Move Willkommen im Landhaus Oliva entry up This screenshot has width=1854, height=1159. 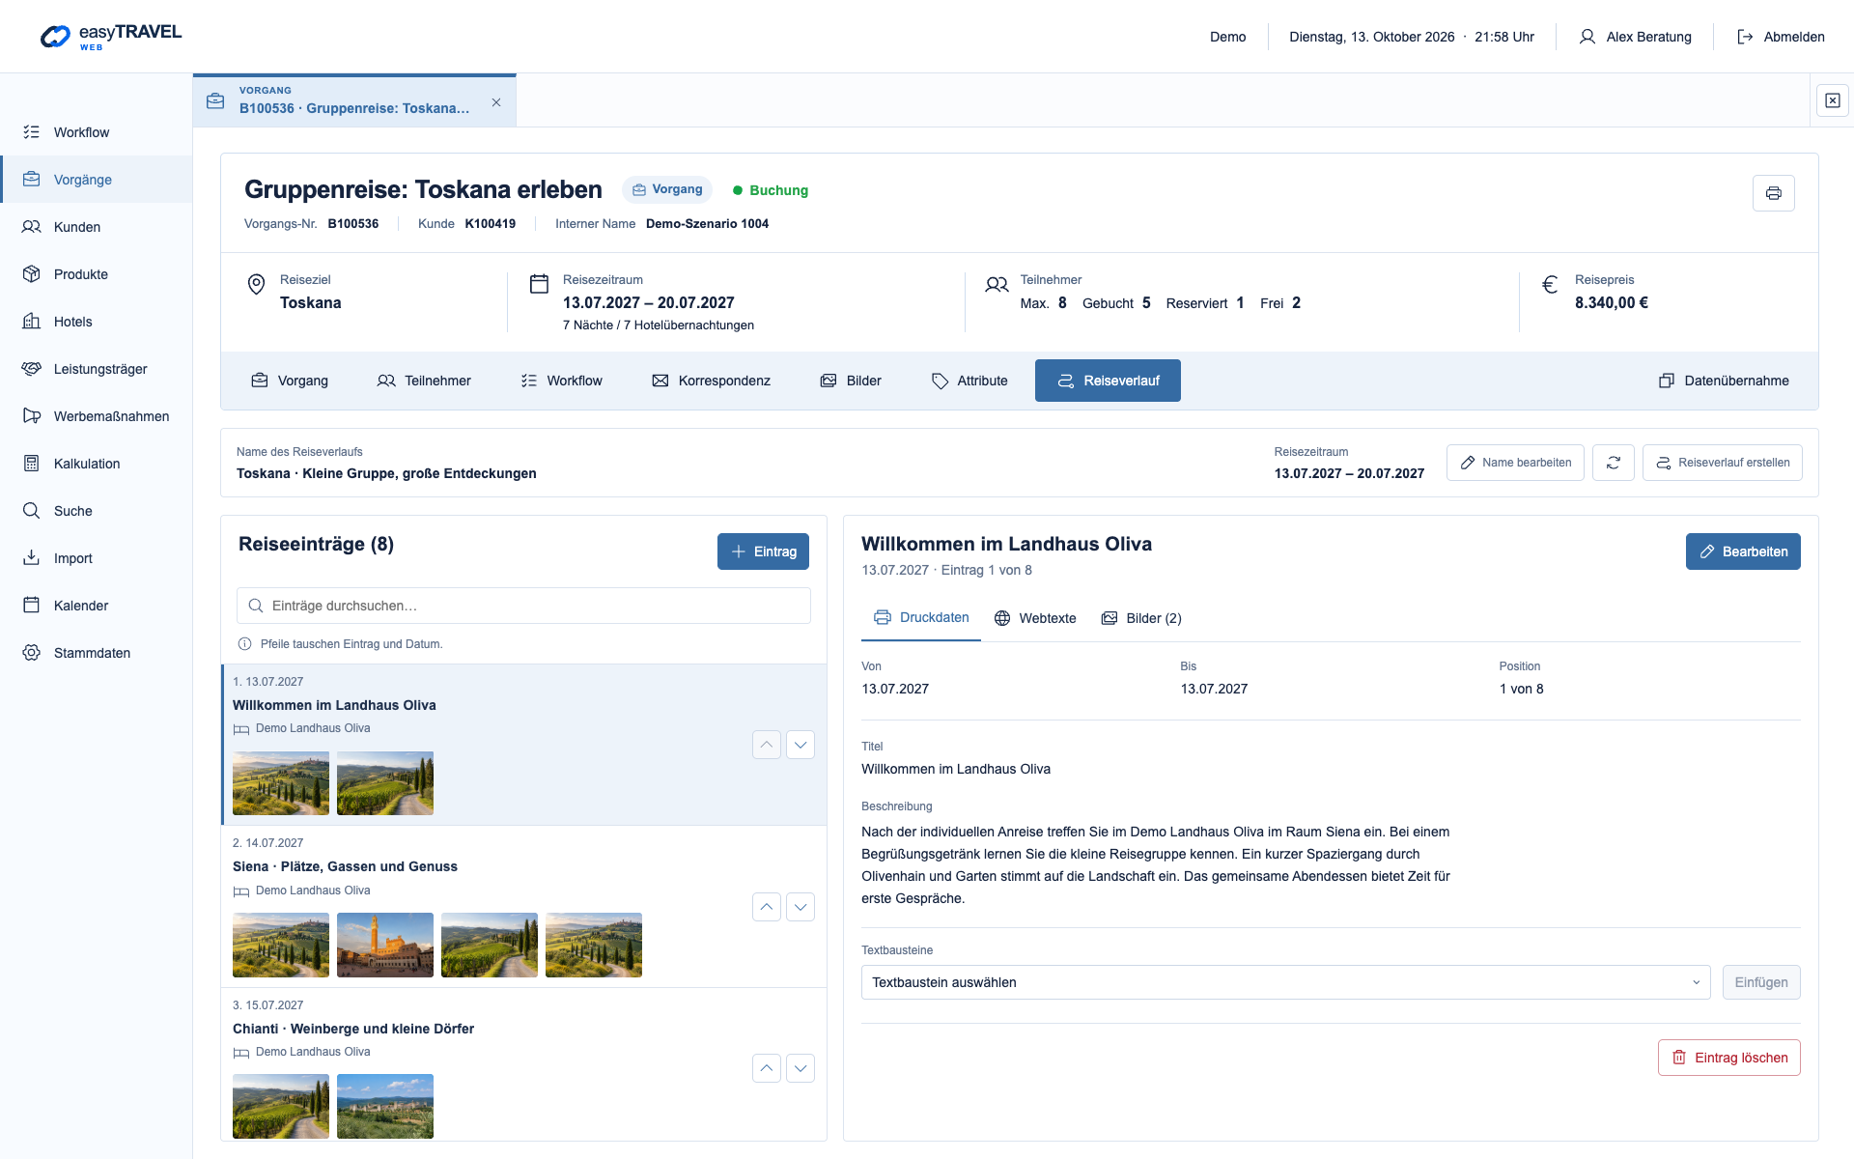(767, 745)
